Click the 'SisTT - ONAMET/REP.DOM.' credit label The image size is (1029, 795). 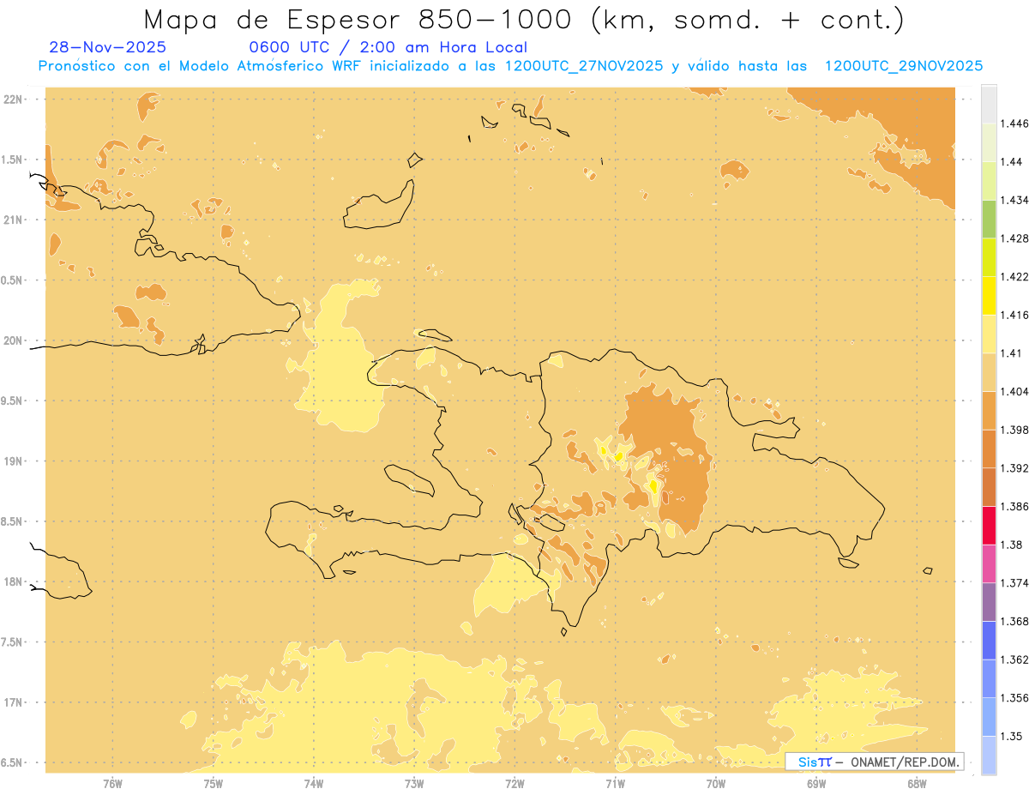tap(875, 762)
